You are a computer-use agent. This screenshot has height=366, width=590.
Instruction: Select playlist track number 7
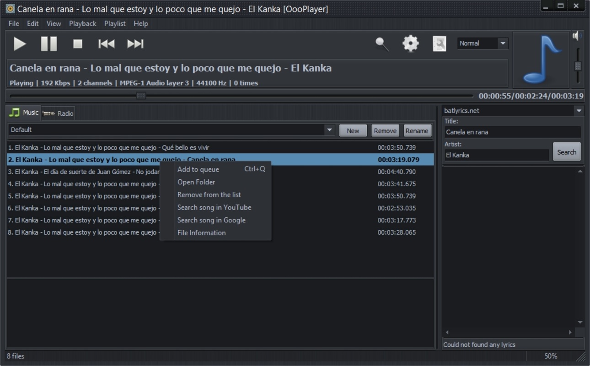point(220,220)
